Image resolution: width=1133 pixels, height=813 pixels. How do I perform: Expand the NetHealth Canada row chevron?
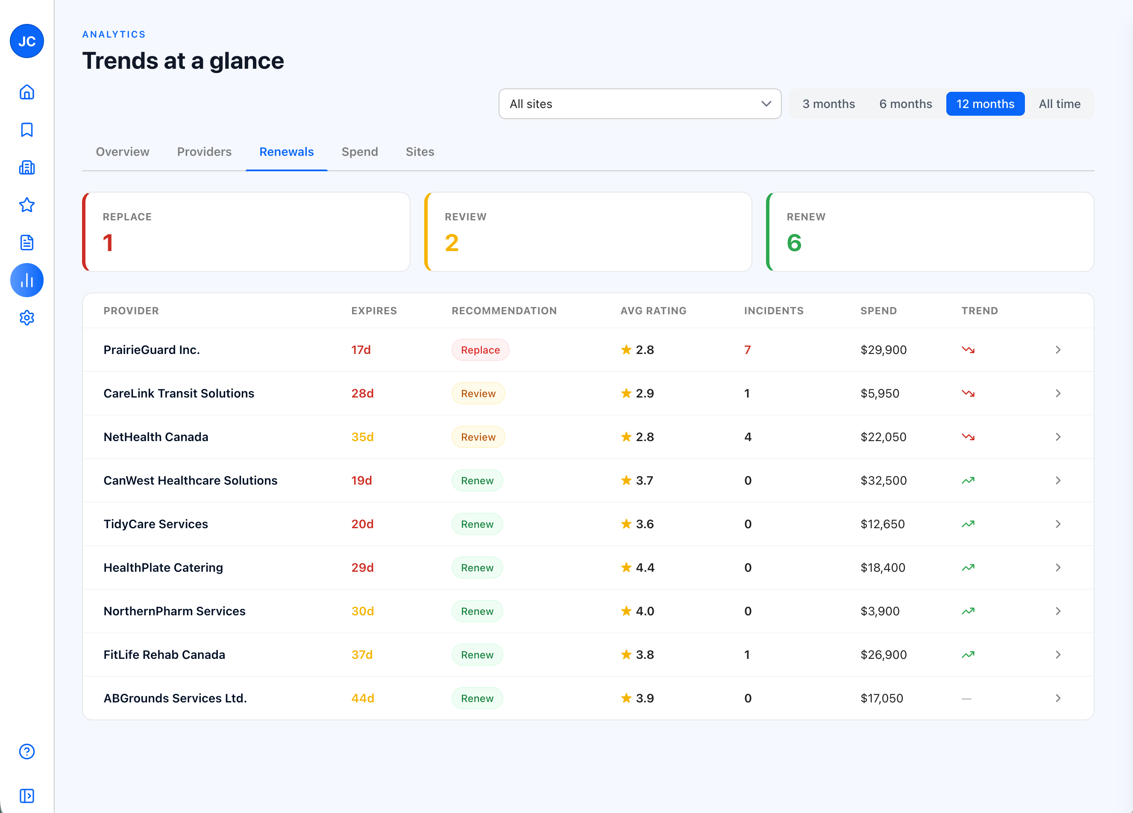click(1057, 437)
